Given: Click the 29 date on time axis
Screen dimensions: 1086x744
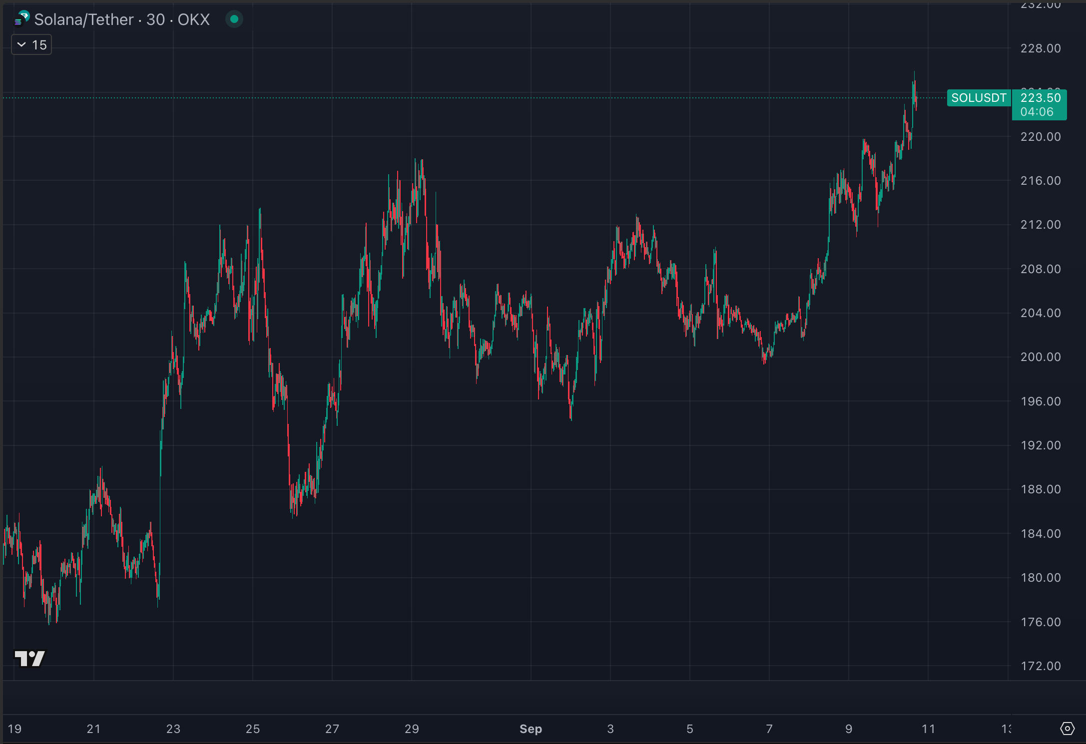Looking at the screenshot, I should click(x=412, y=729).
